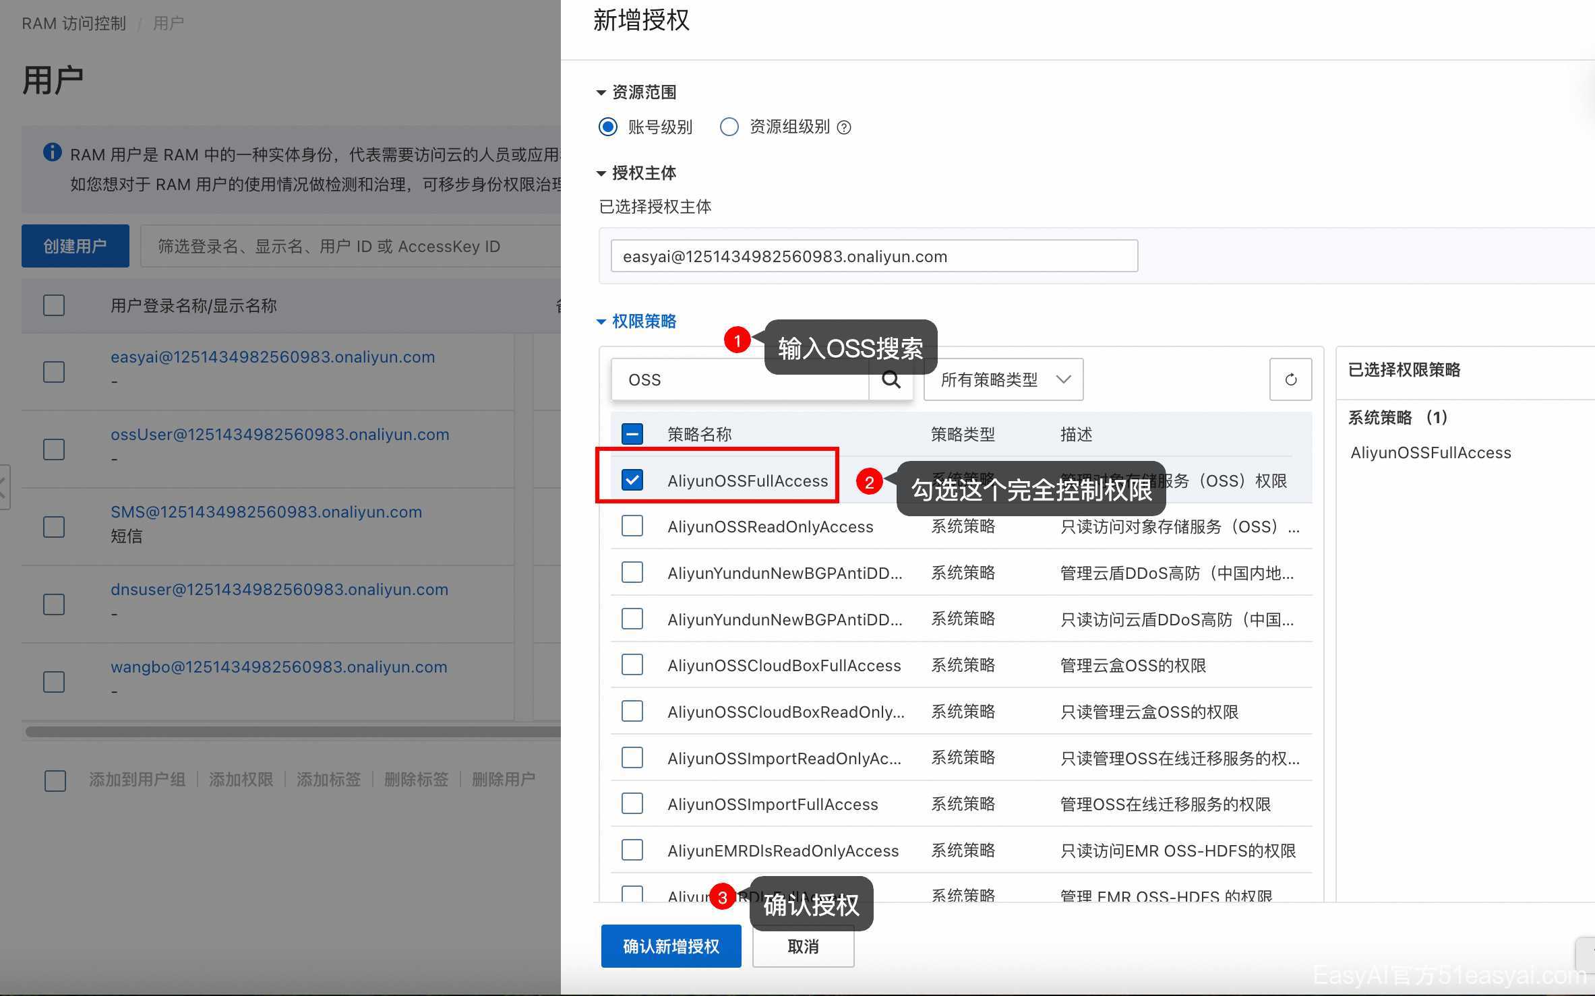Image resolution: width=1595 pixels, height=996 pixels.
Task: Click the refresh policy list icon
Action: click(1290, 379)
